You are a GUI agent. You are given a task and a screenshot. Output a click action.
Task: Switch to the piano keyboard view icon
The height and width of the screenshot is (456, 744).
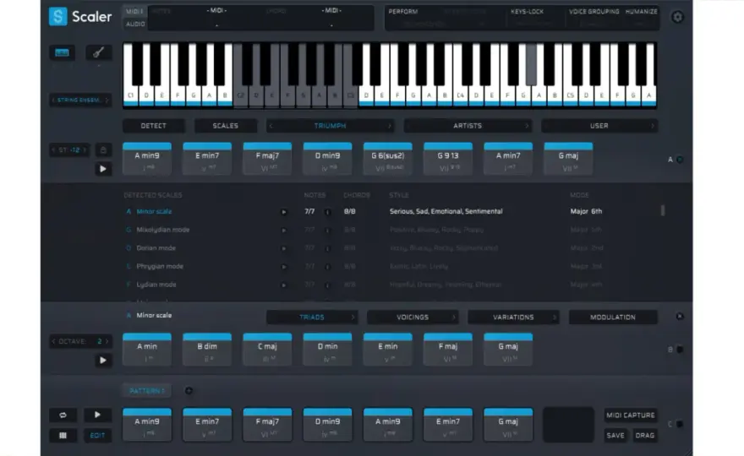pos(63,52)
